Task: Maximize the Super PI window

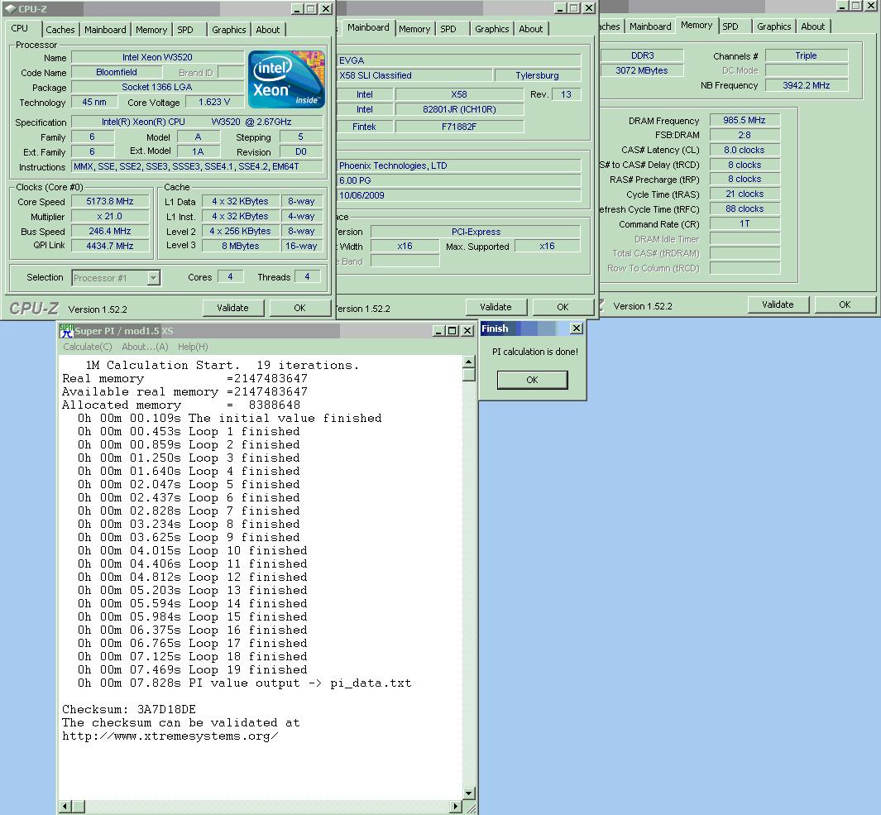Action: click(452, 330)
